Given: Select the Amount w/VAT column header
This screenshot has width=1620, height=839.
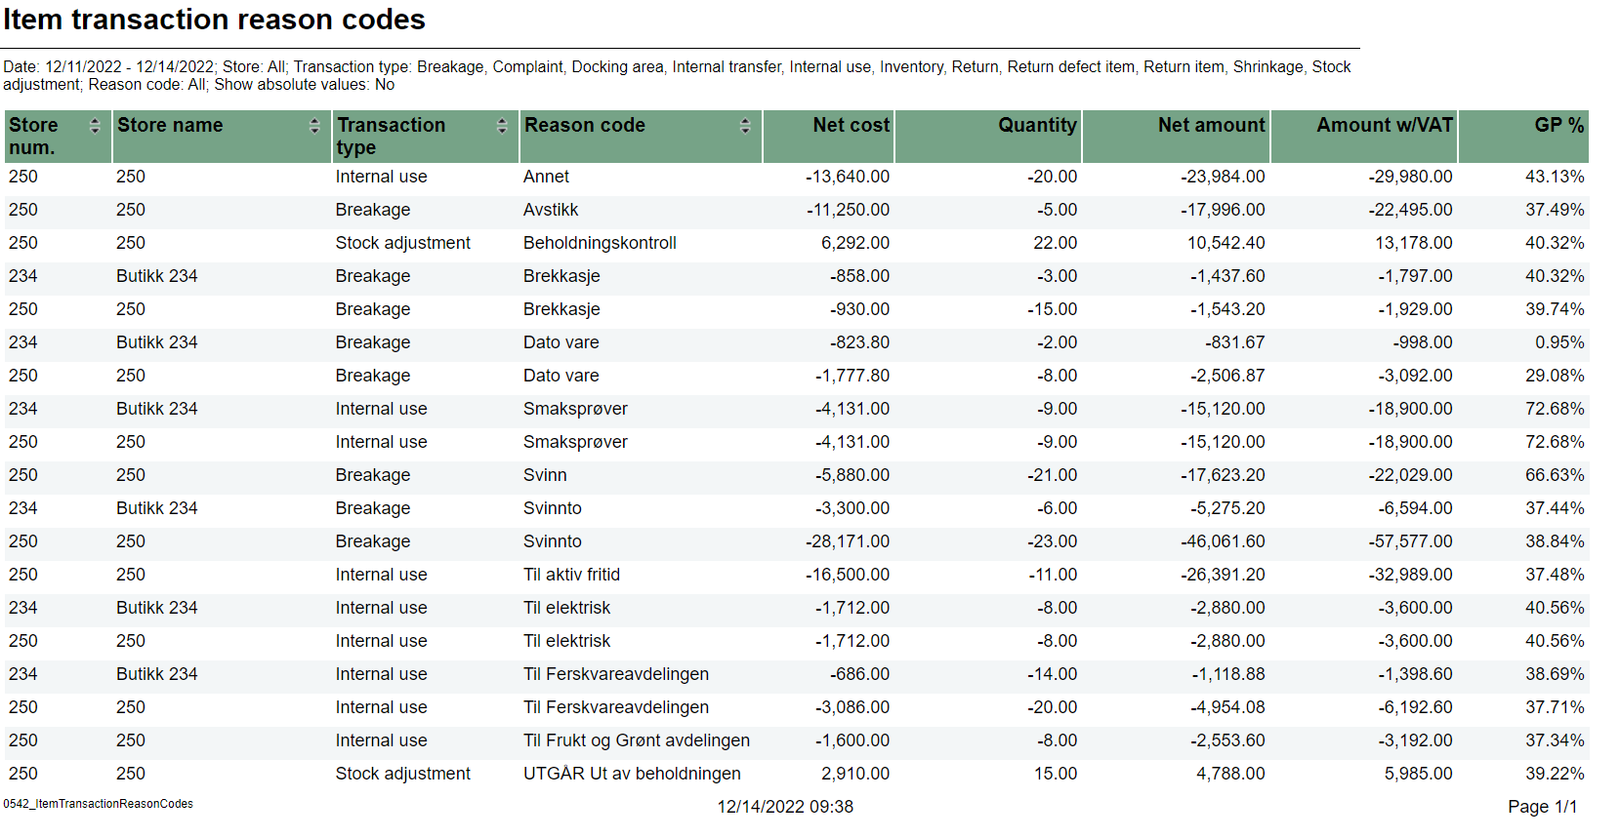Looking at the screenshot, I should pos(1384,125).
